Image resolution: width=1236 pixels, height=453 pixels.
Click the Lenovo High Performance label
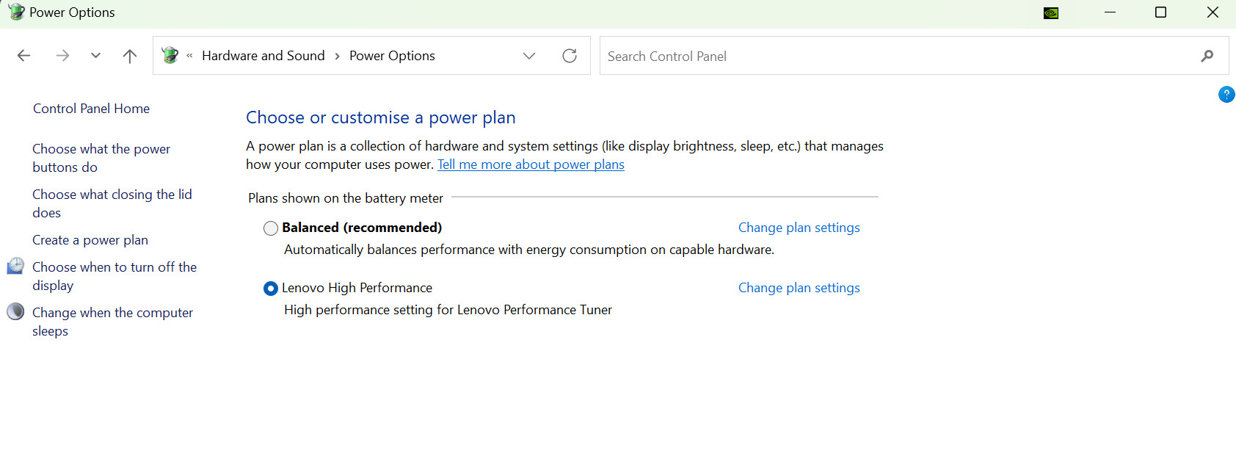(357, 288)
